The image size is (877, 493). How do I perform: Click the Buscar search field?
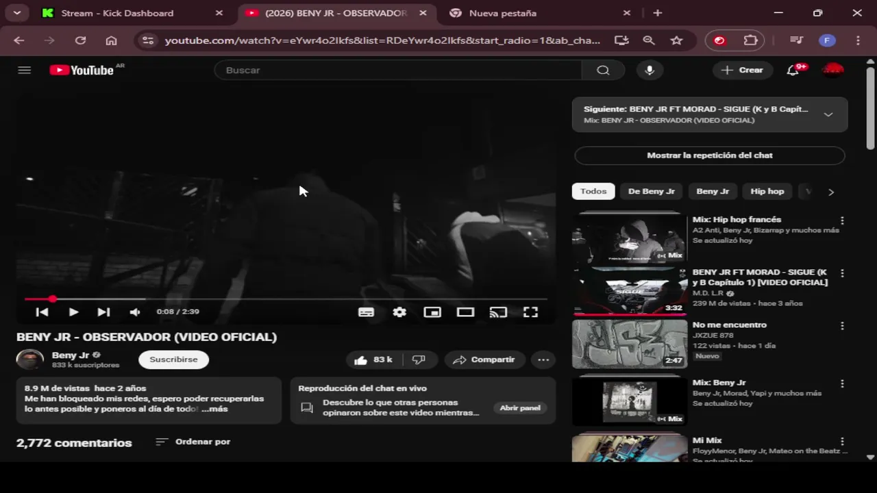point(398,70)
